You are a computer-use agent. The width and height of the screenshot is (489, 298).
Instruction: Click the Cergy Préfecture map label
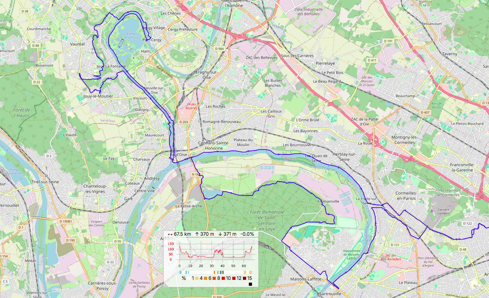tap(183, 29)
